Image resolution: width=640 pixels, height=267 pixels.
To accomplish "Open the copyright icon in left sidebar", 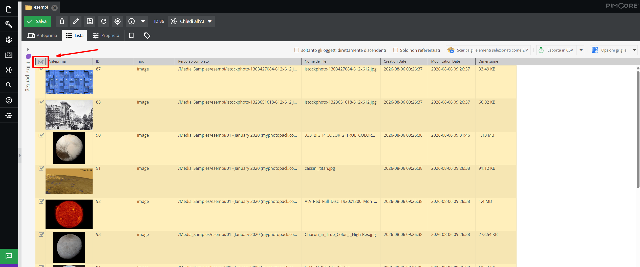I will click(9, 100).
